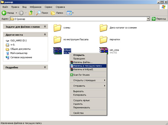Expand the Подробно panel
Image resolution: width=168 pixels, height=125 pixels.
[45, 67]
